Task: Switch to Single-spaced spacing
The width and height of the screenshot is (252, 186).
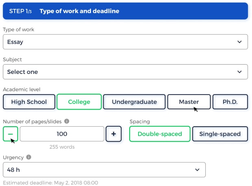Action: point(220,134)
